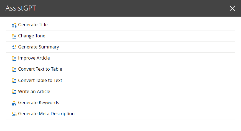241x131 pixels.
Task: Click the Change Tone icon
Action: [14, 36]
